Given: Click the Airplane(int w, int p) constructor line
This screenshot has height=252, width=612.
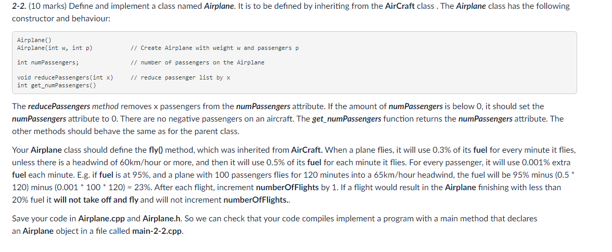Looking at the screenshot, I should coord(55,48).
